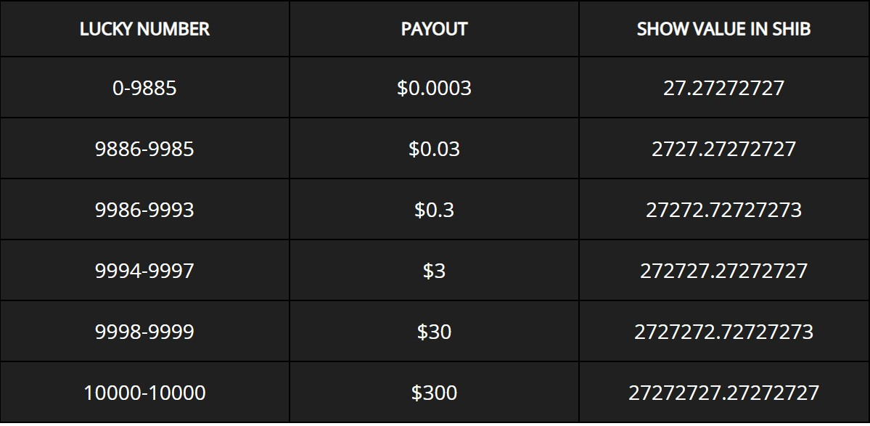
Task: Click the PAYOUT column header
Action: pos(434,29)
